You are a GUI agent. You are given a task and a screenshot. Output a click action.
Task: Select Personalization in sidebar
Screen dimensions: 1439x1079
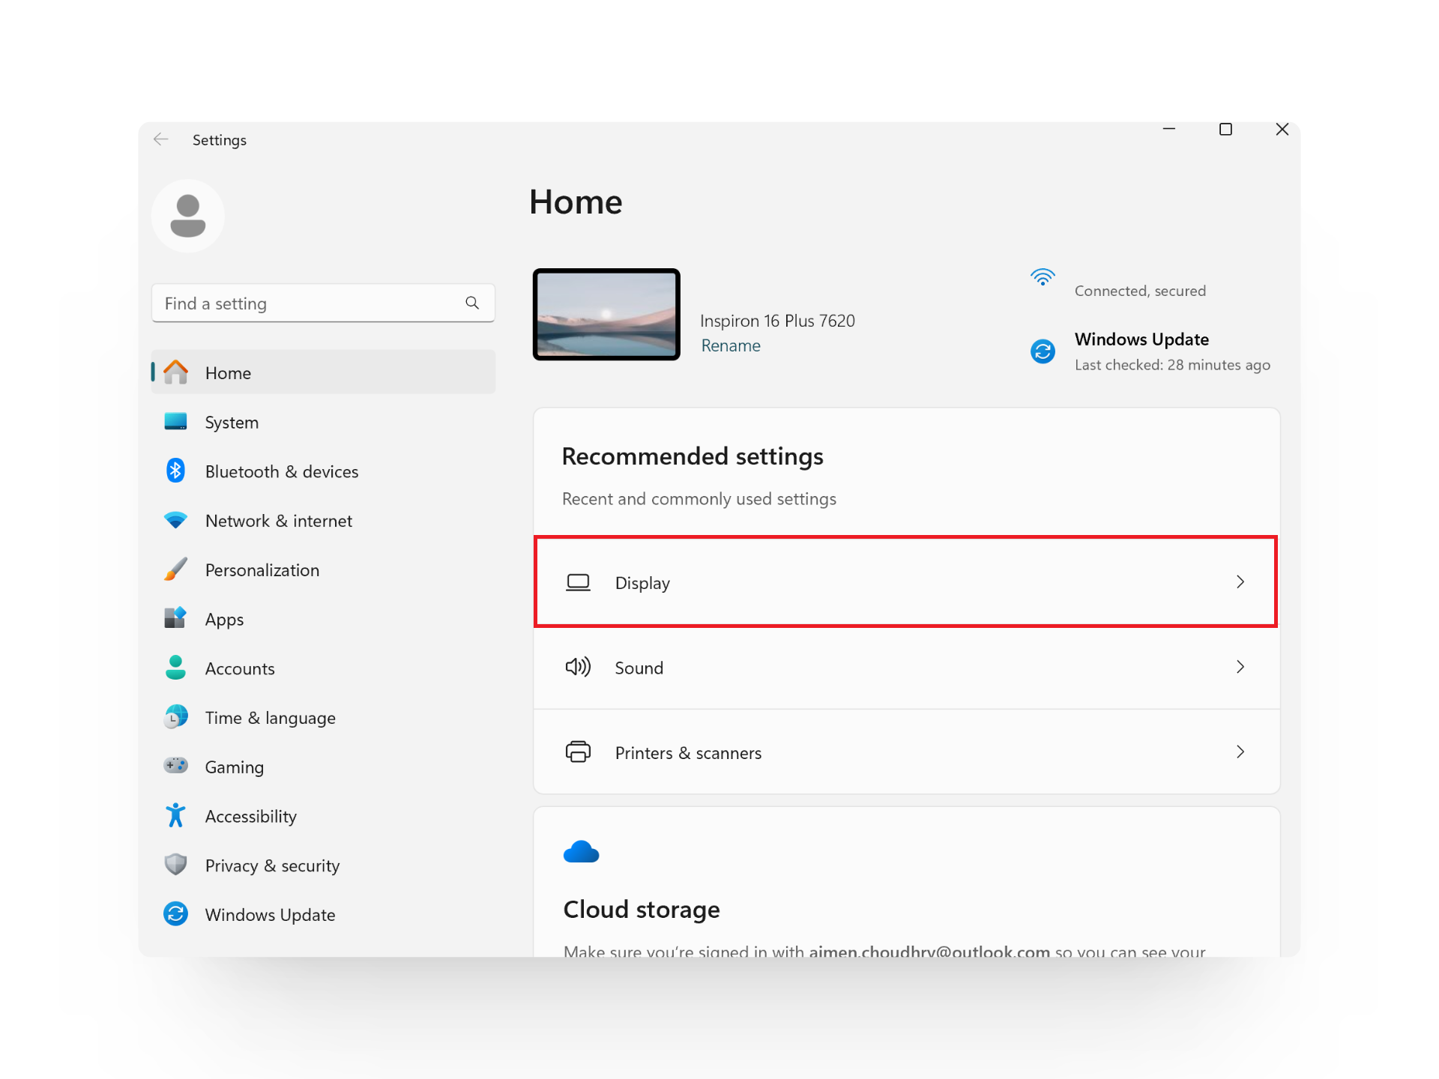pyautogui.click(x=262, y=569)
